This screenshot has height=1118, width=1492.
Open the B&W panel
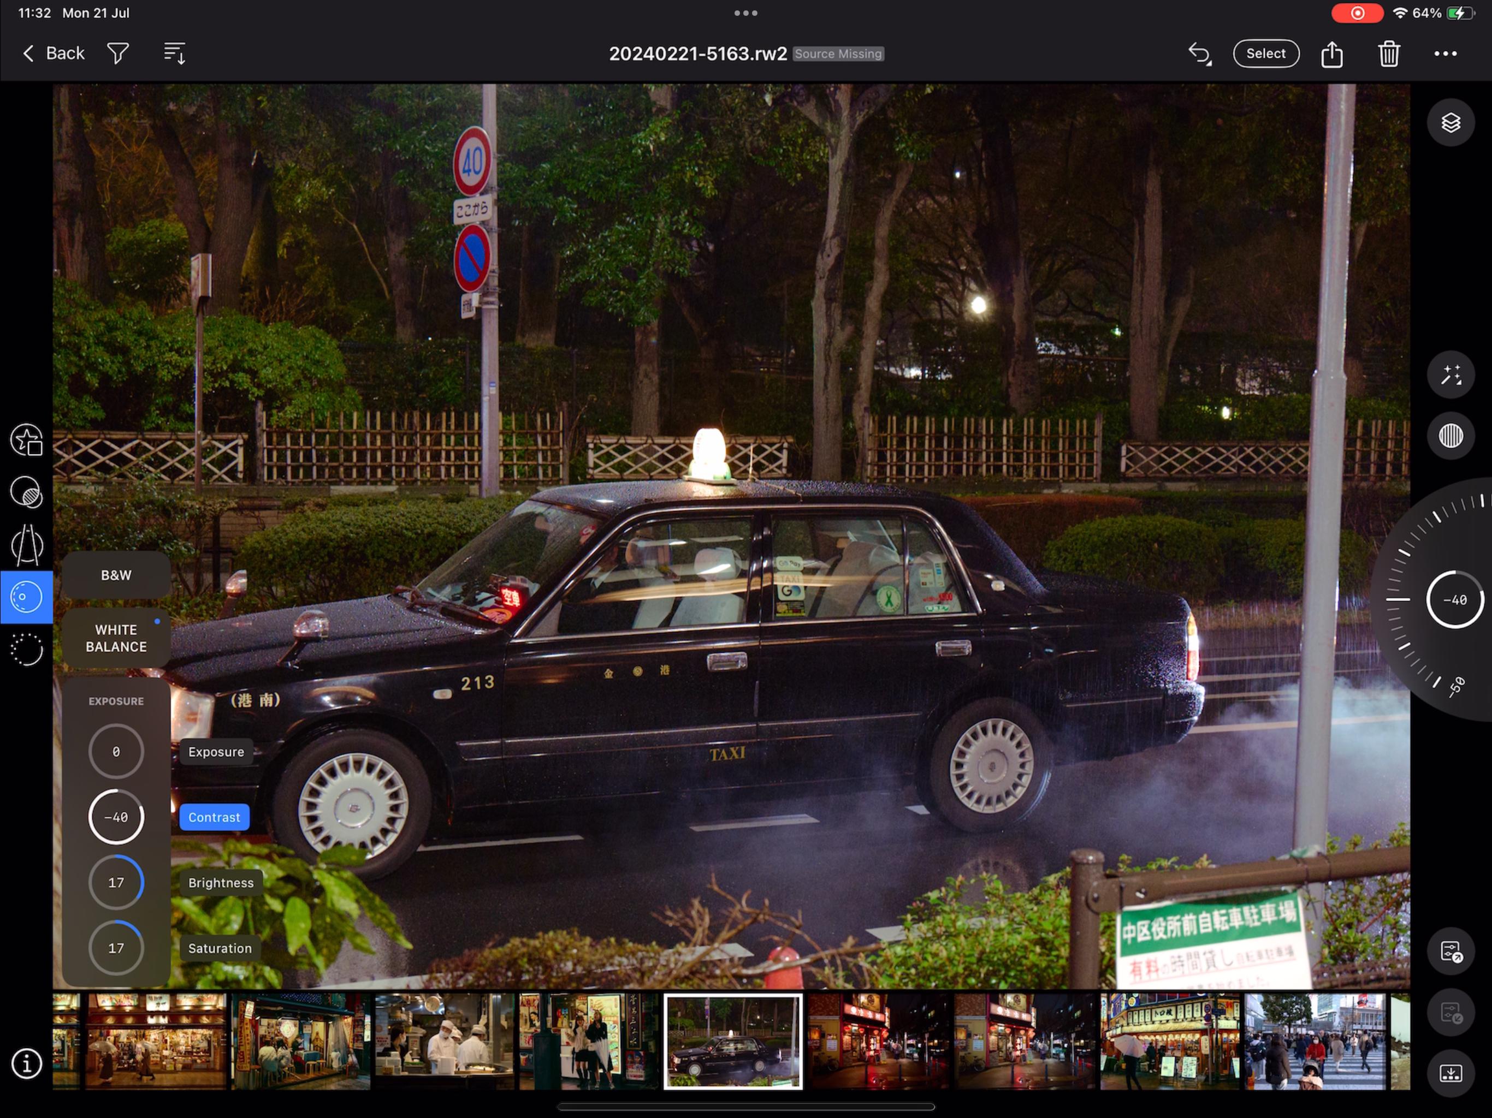tap(116, 575)
